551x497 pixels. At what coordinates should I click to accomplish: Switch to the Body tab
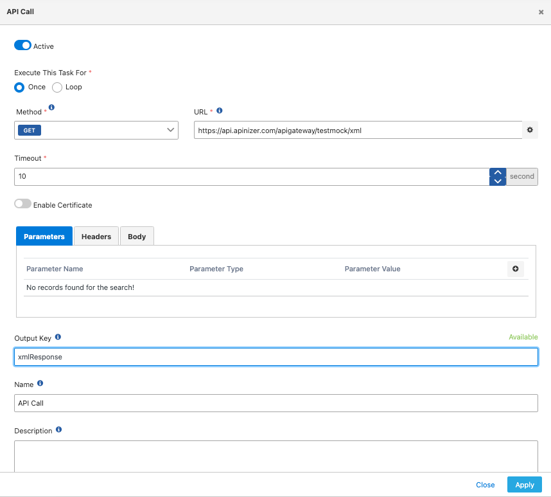click(x=137, y=237)
